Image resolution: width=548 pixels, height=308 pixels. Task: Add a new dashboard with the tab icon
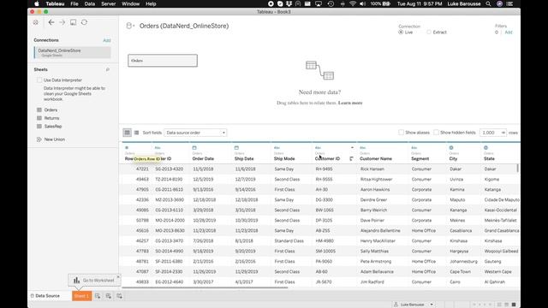click(109, 296)
